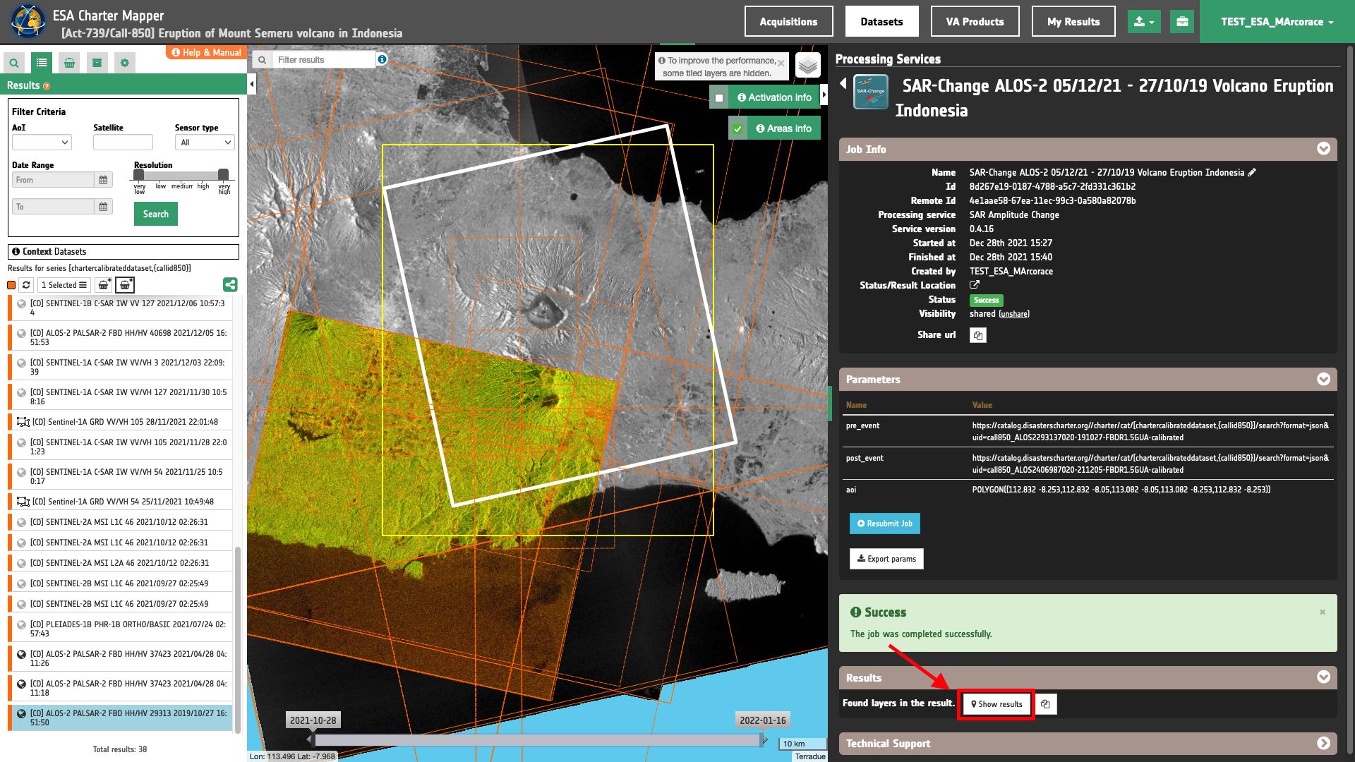Open the AoI dropdown

[42, 143]
